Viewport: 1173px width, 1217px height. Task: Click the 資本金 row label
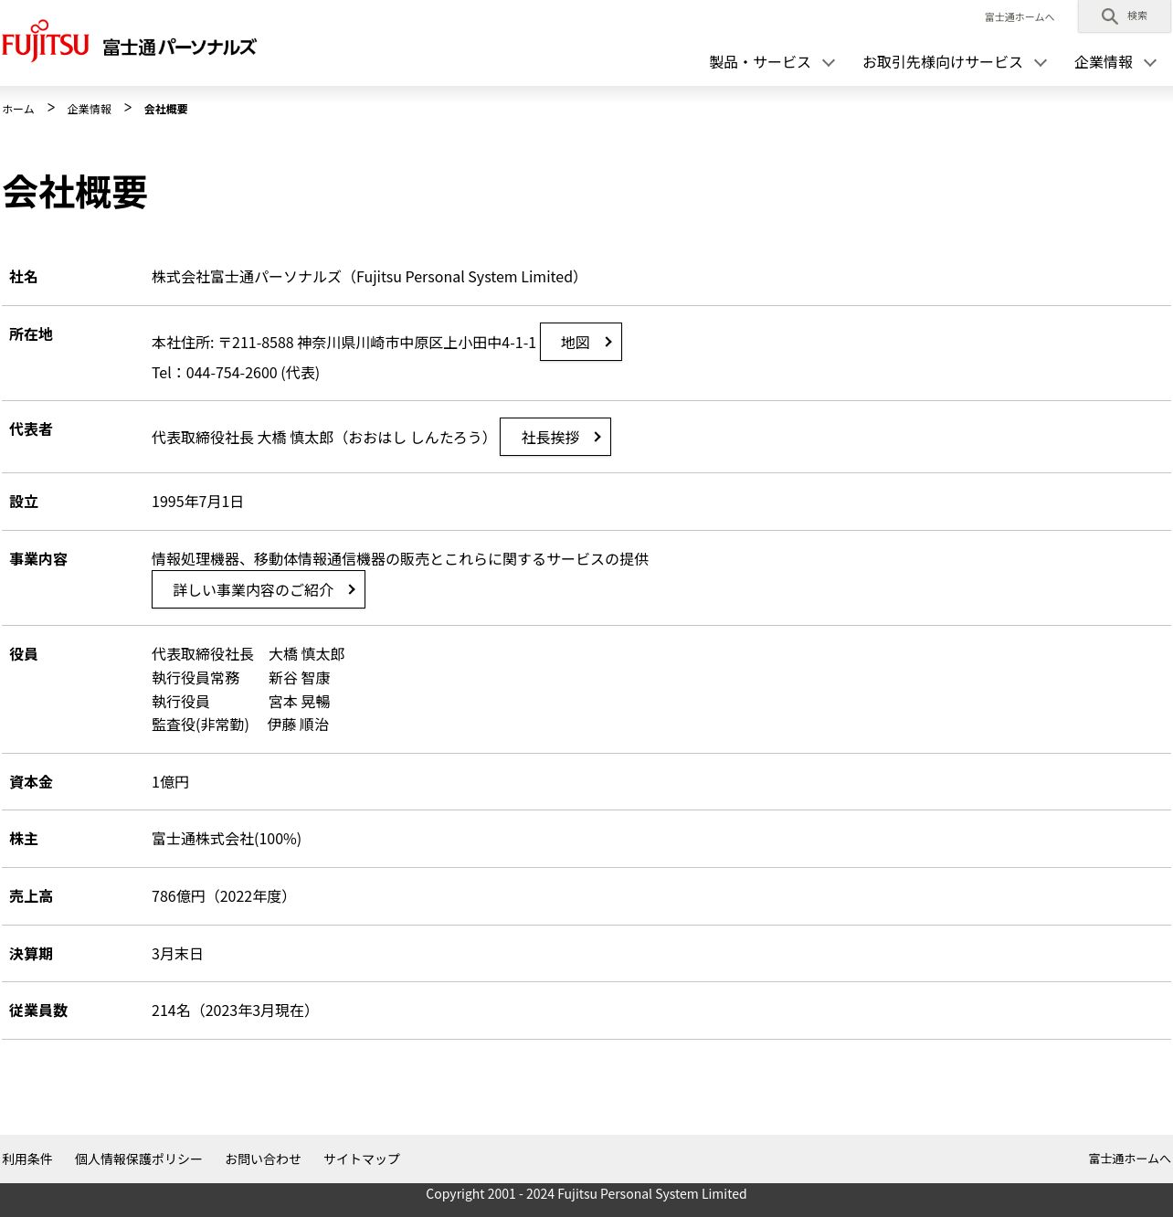[31, 782]
